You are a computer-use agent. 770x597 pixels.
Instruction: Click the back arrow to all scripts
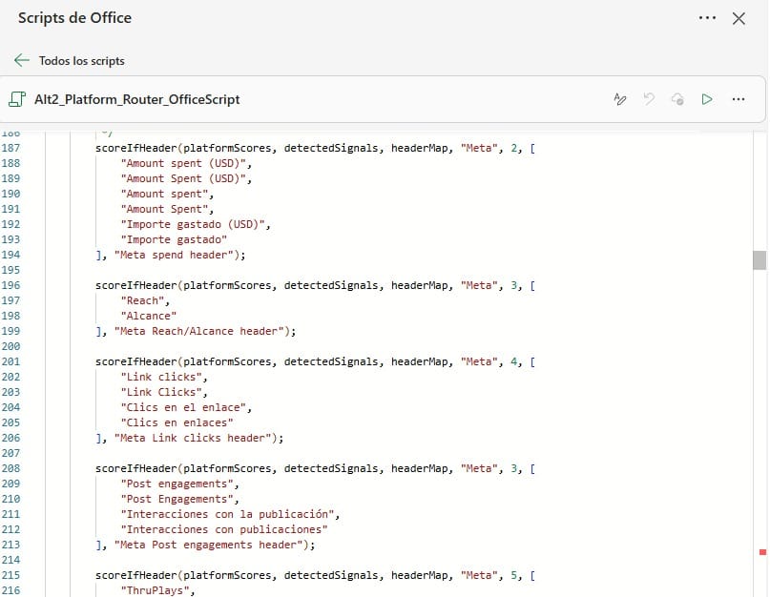tap(22, 60)
